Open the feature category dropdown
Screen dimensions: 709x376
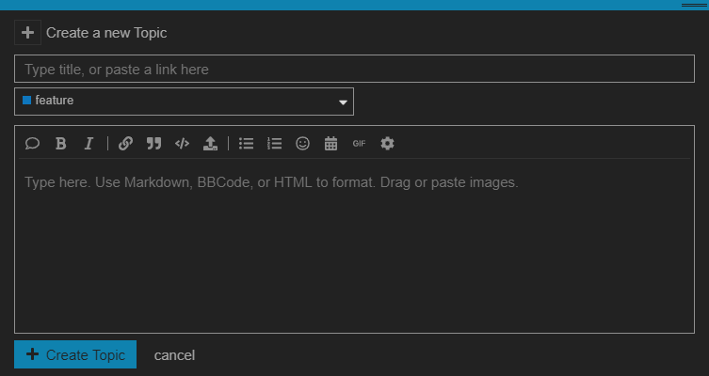click(x=184, y=102)
